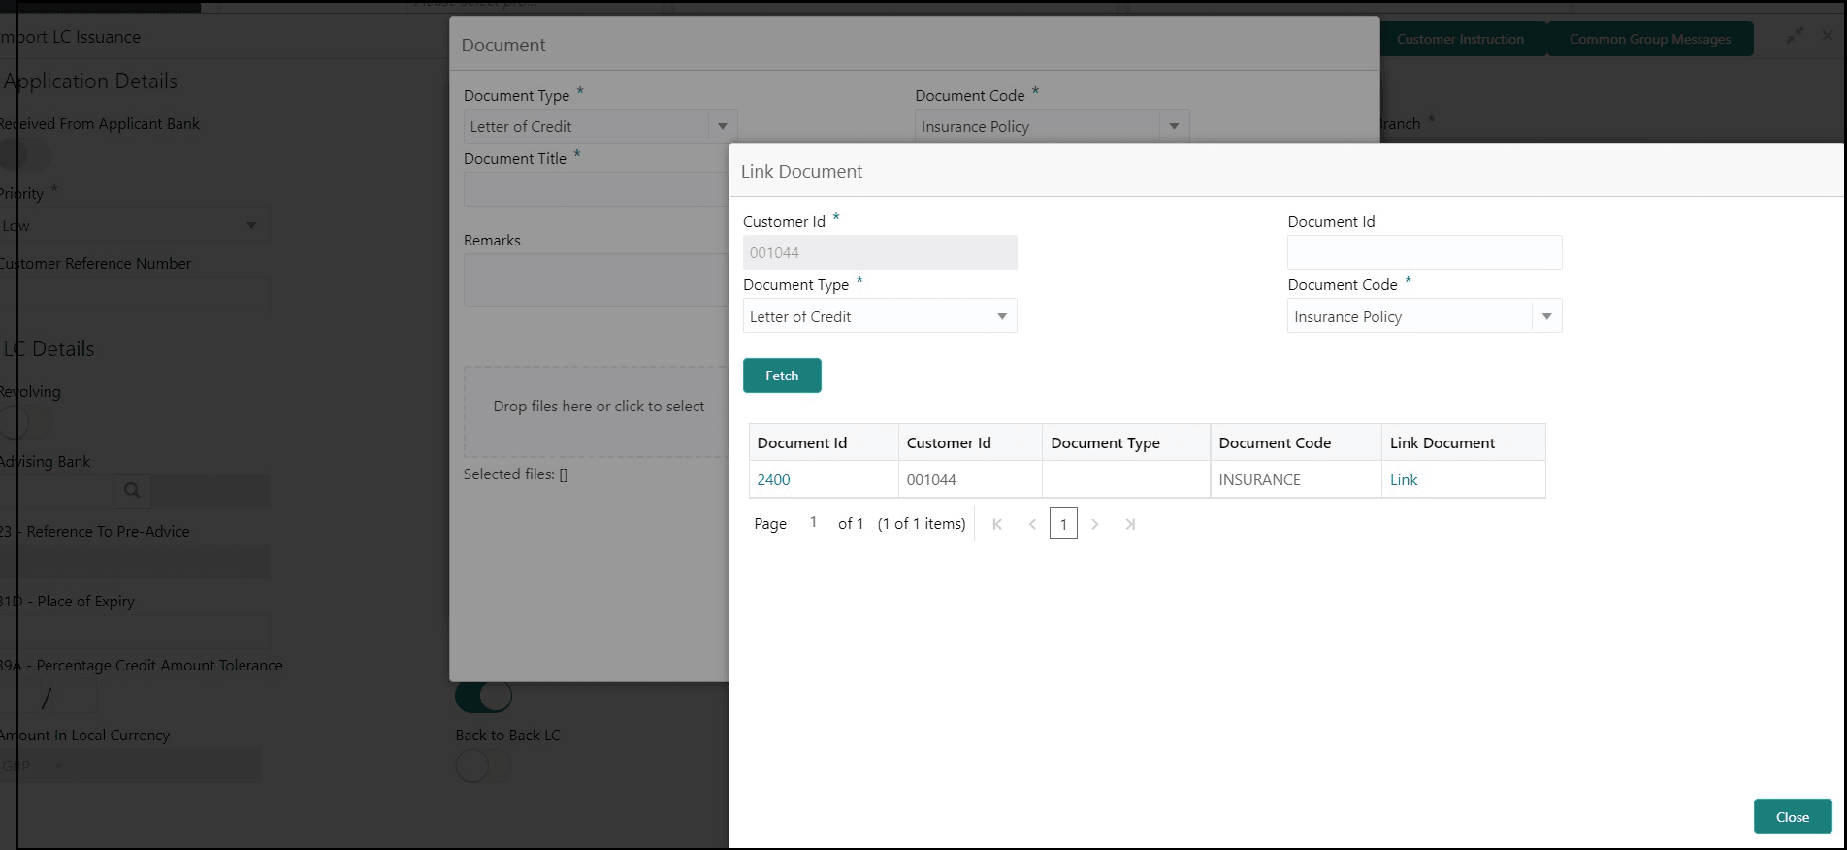Click the collapse window icon at top right

[1796, 35]
